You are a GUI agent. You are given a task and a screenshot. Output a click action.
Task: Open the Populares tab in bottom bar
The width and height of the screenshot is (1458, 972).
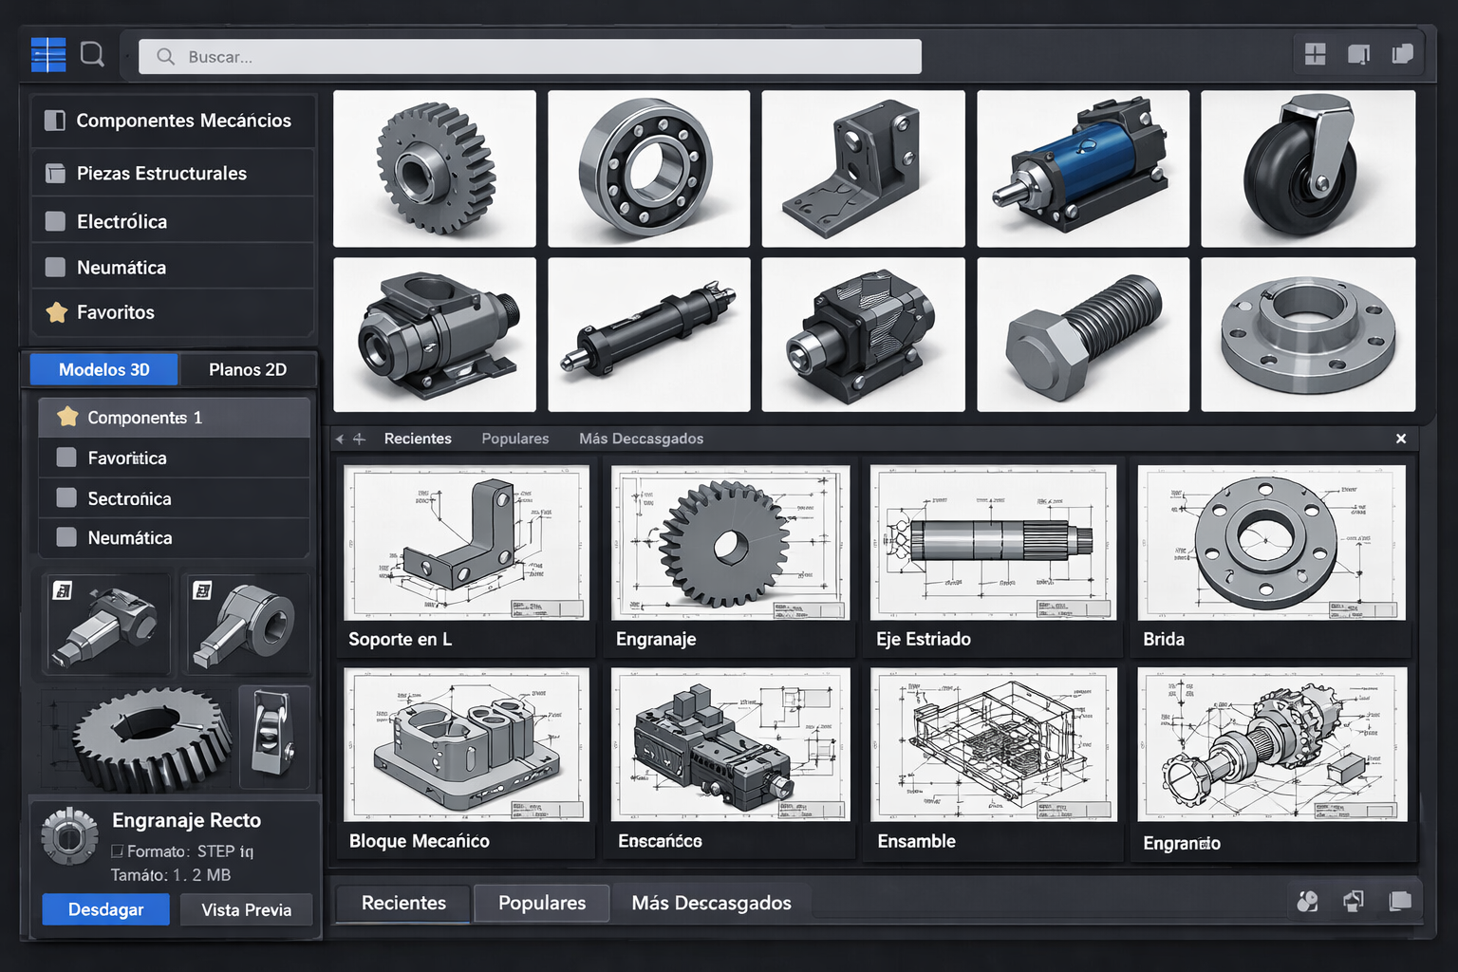[541, 903]
